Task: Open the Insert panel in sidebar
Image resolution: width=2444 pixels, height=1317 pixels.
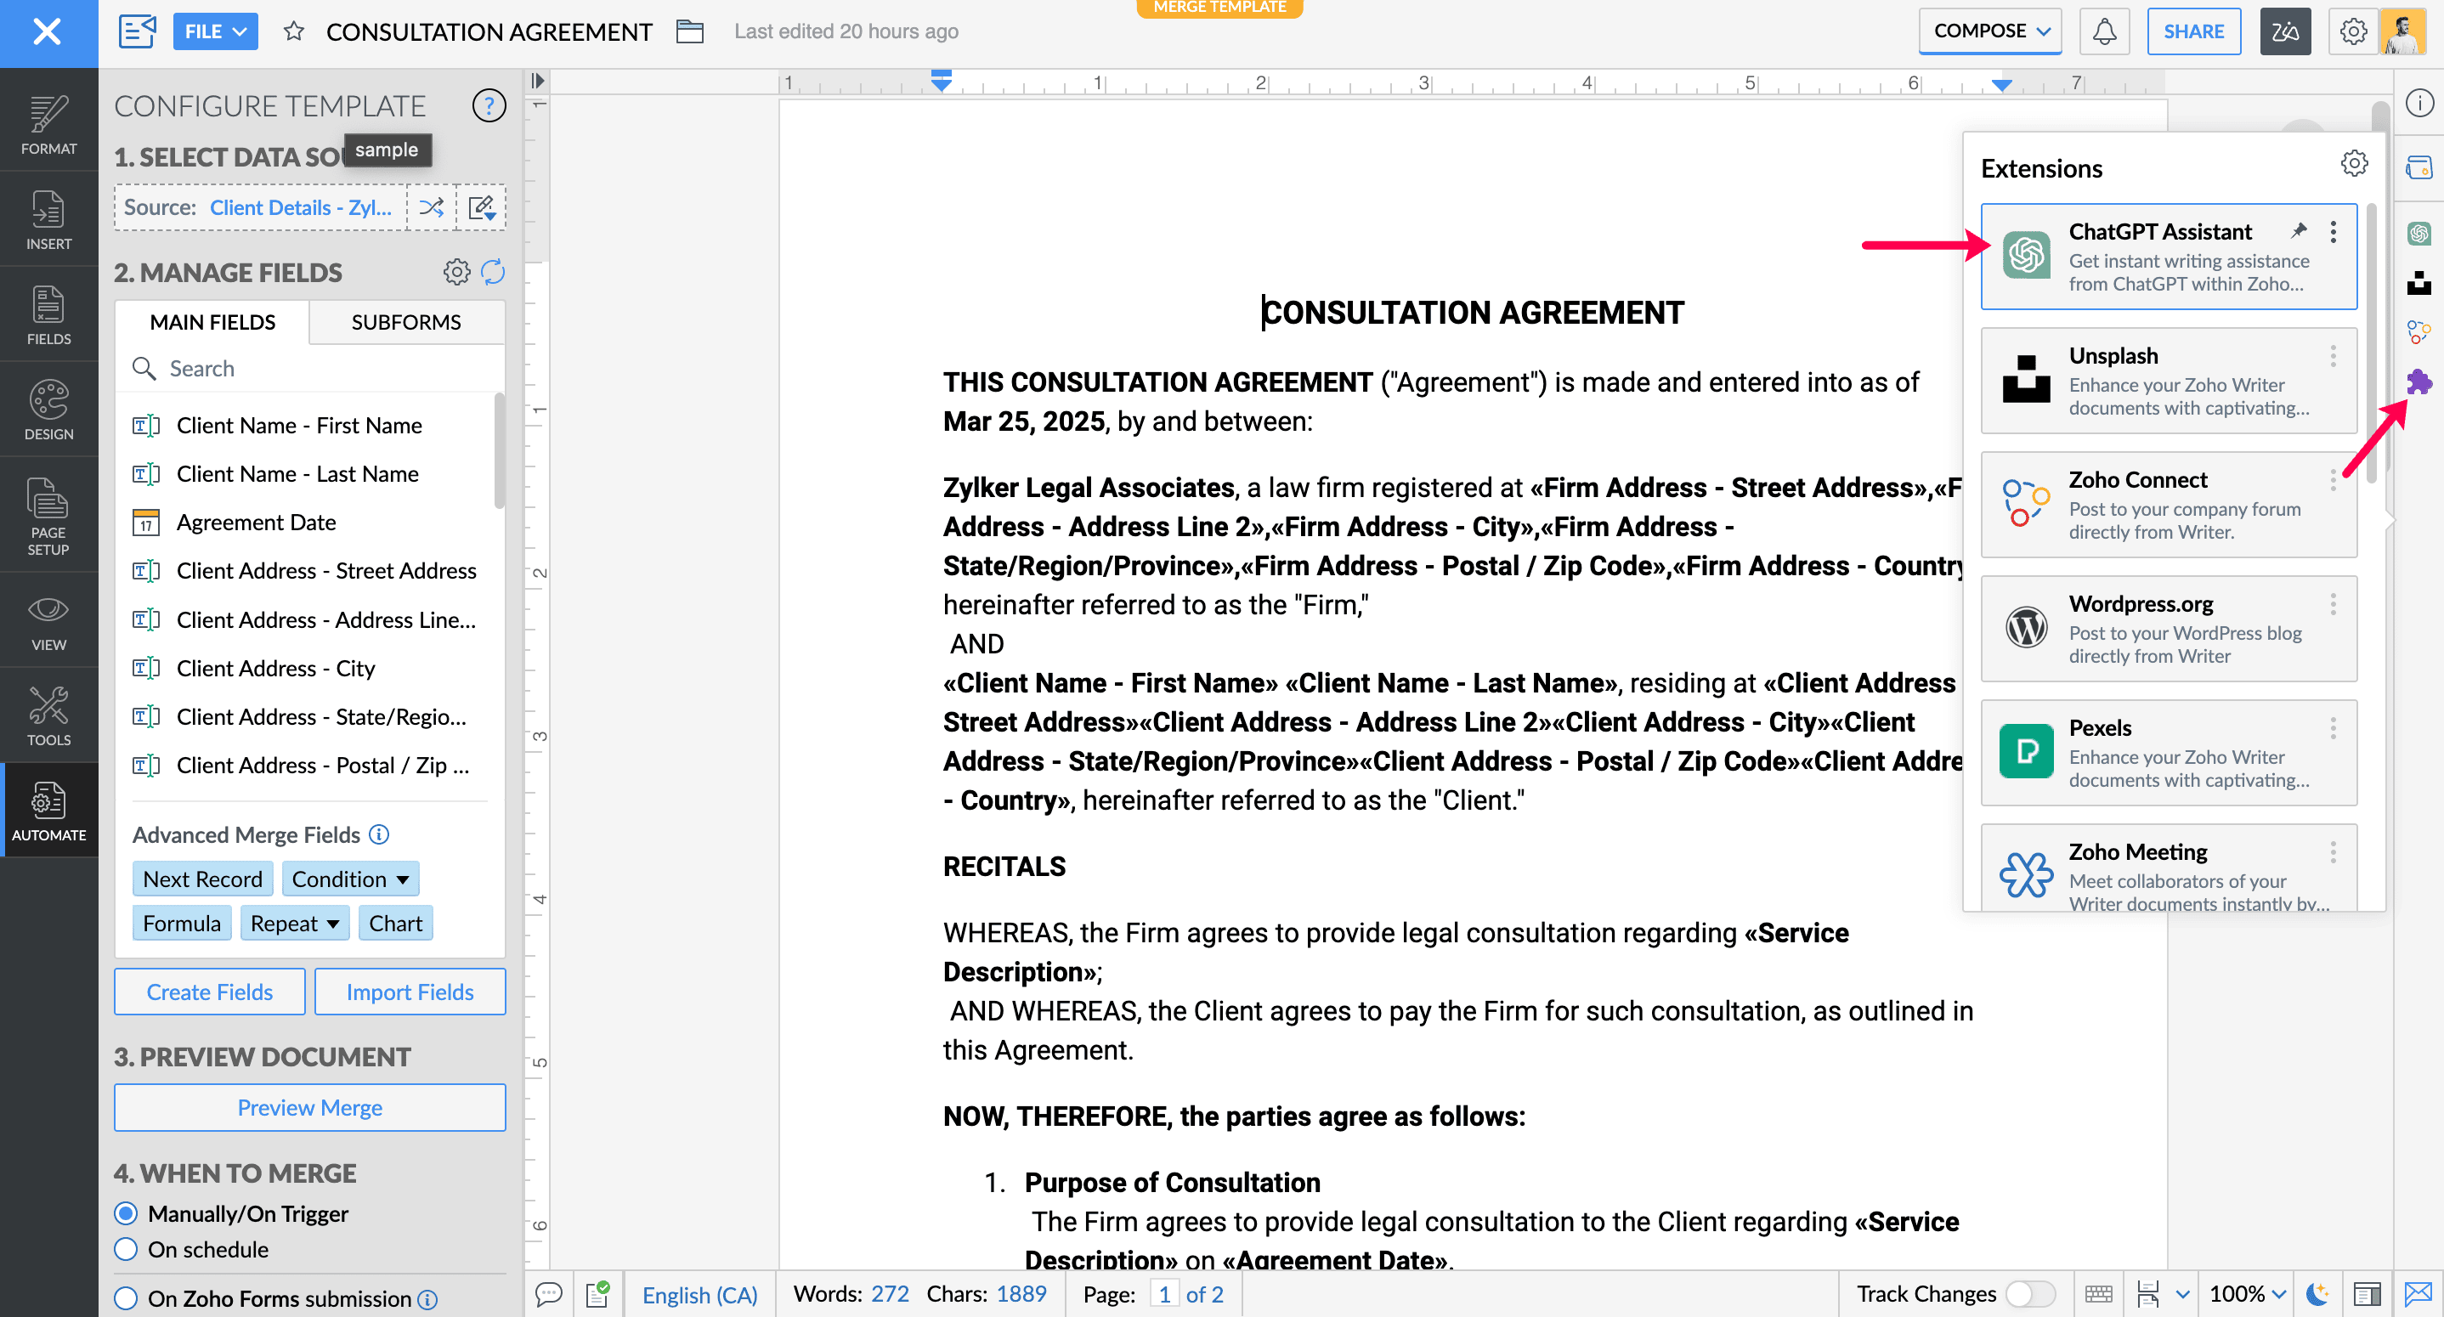Action: pos(48,219)
